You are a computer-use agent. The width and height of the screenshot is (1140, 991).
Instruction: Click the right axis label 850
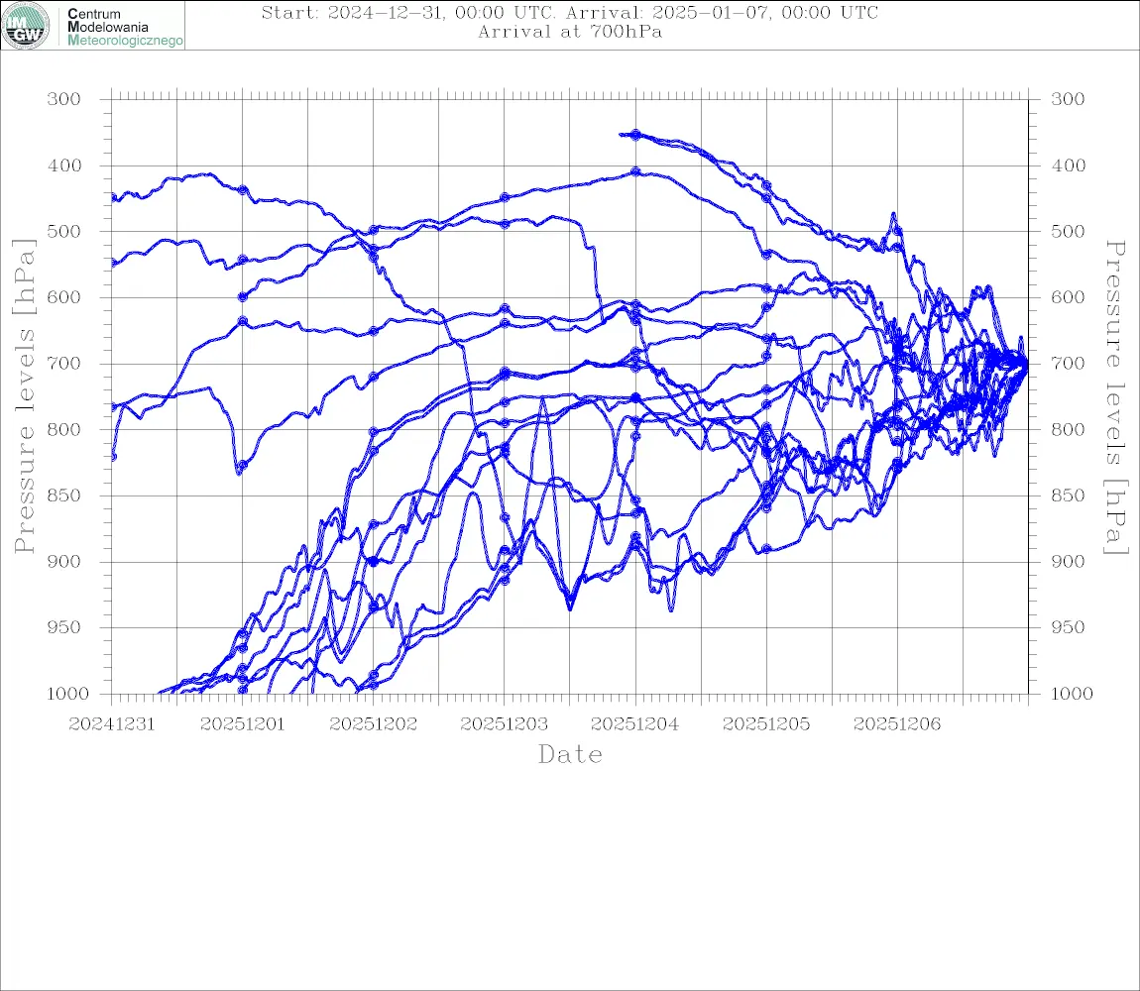click(1068, 495)
